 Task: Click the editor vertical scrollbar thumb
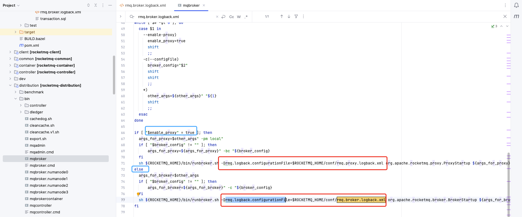click(x=509, y=184)
